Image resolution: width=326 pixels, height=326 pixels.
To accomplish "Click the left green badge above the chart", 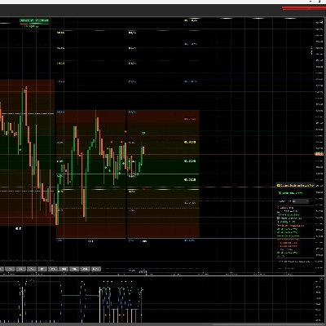I will [x=27, y=20].
